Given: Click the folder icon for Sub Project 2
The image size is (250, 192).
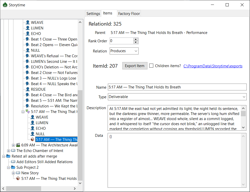Looking at the screenshot, I should pos(13,167).
